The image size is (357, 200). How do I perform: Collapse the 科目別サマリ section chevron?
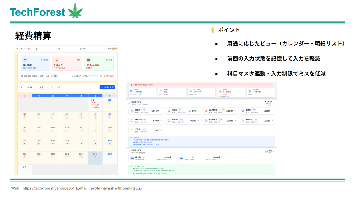tap(274, 103)
